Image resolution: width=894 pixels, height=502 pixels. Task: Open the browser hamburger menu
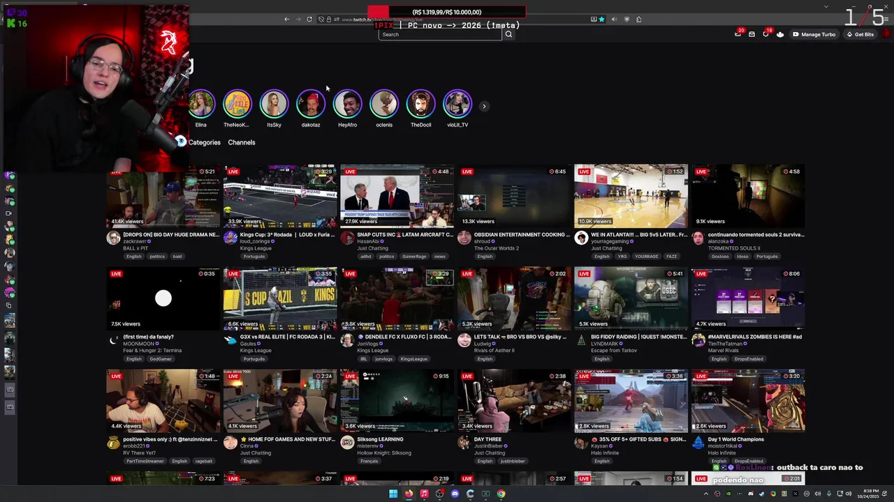[x=886, y=19]
